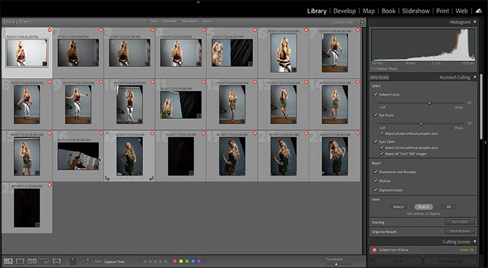This screenshot has width=488, height=268.
Task: Click the red color label swatch
Action: point(175,261)
